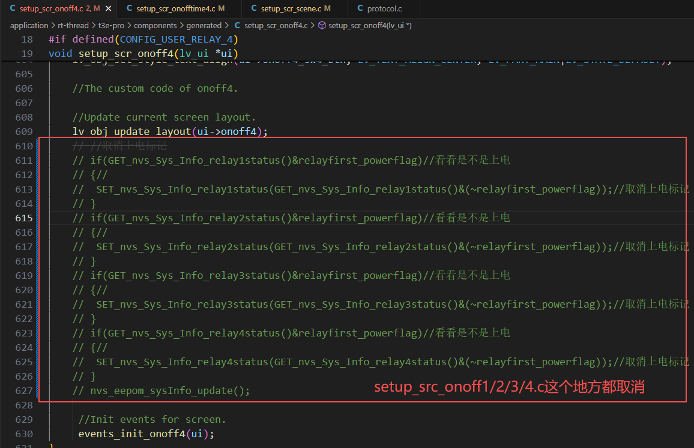694x448 pixels.
Task: Click sticky header void setup_scr_onoff4 at line 19
Action: [x=143, y=54]
